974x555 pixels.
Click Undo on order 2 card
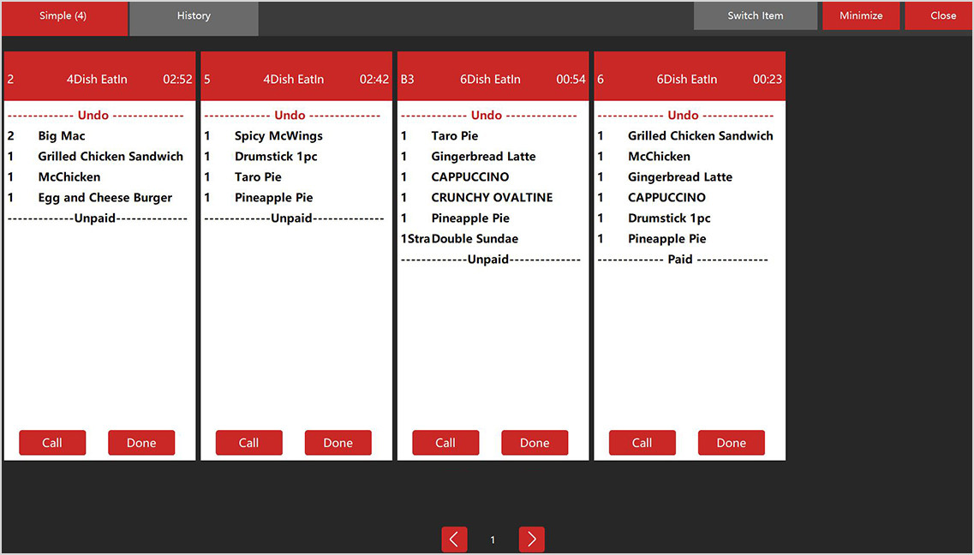click(93, 116)
